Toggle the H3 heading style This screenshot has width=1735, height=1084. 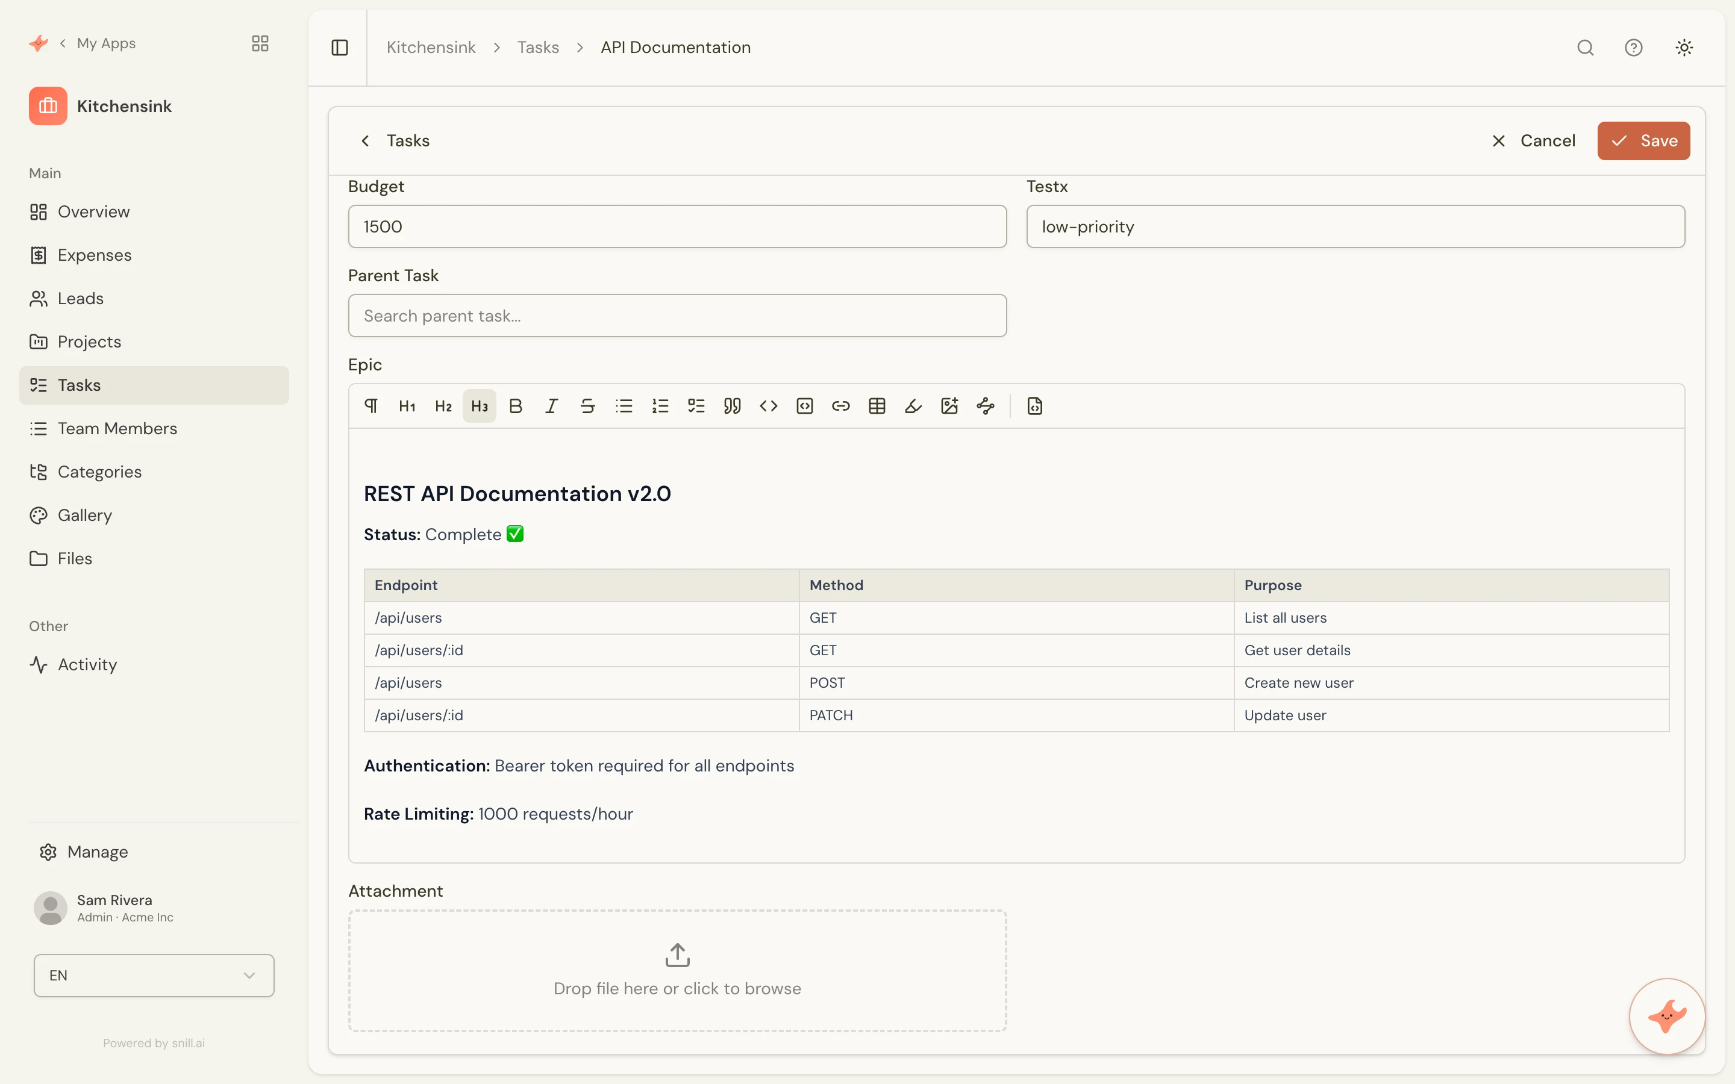coord(480,406)
